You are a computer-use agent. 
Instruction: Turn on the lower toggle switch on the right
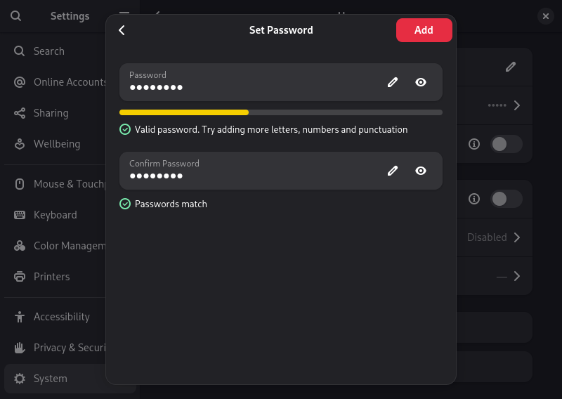coord(506,199)
